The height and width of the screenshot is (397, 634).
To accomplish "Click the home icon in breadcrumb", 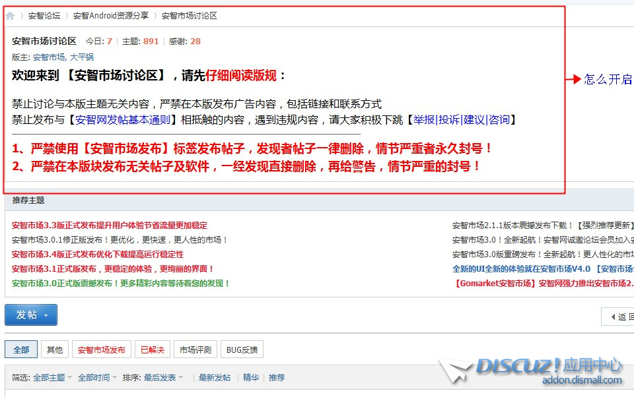I will point(10,16).
